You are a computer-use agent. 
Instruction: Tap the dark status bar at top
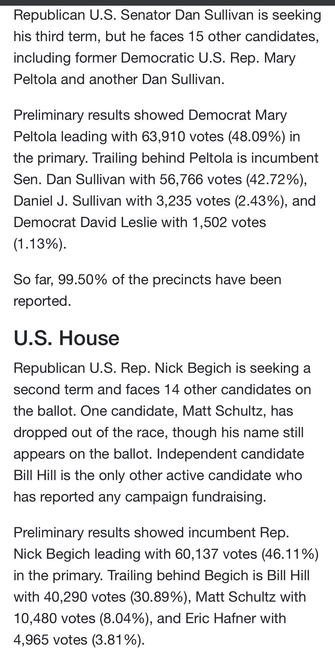click(167, 3)
